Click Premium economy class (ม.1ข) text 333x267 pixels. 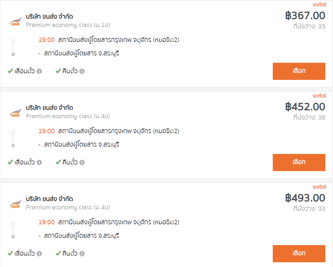point(68,25)
